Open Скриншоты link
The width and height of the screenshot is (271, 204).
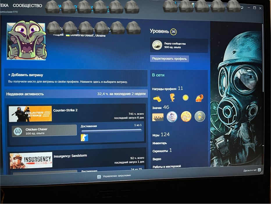(162, 150)
